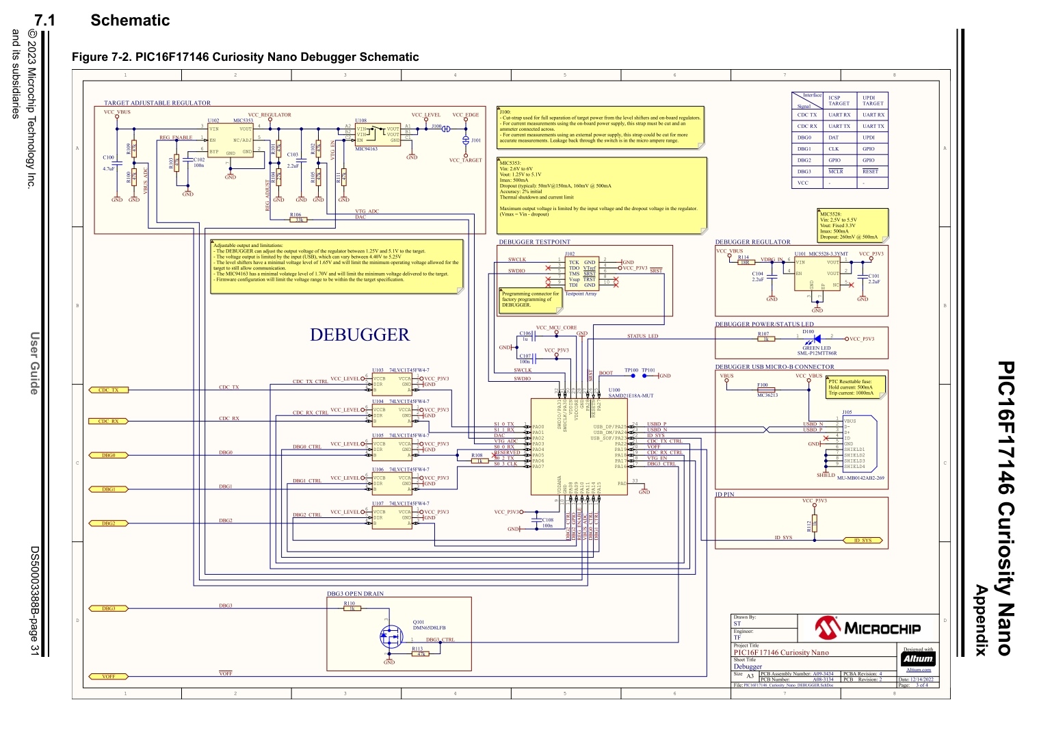Select the U102 MIC5353 regulator block
The height and width of the screenshot is (739, 1039).
(231, 140)
